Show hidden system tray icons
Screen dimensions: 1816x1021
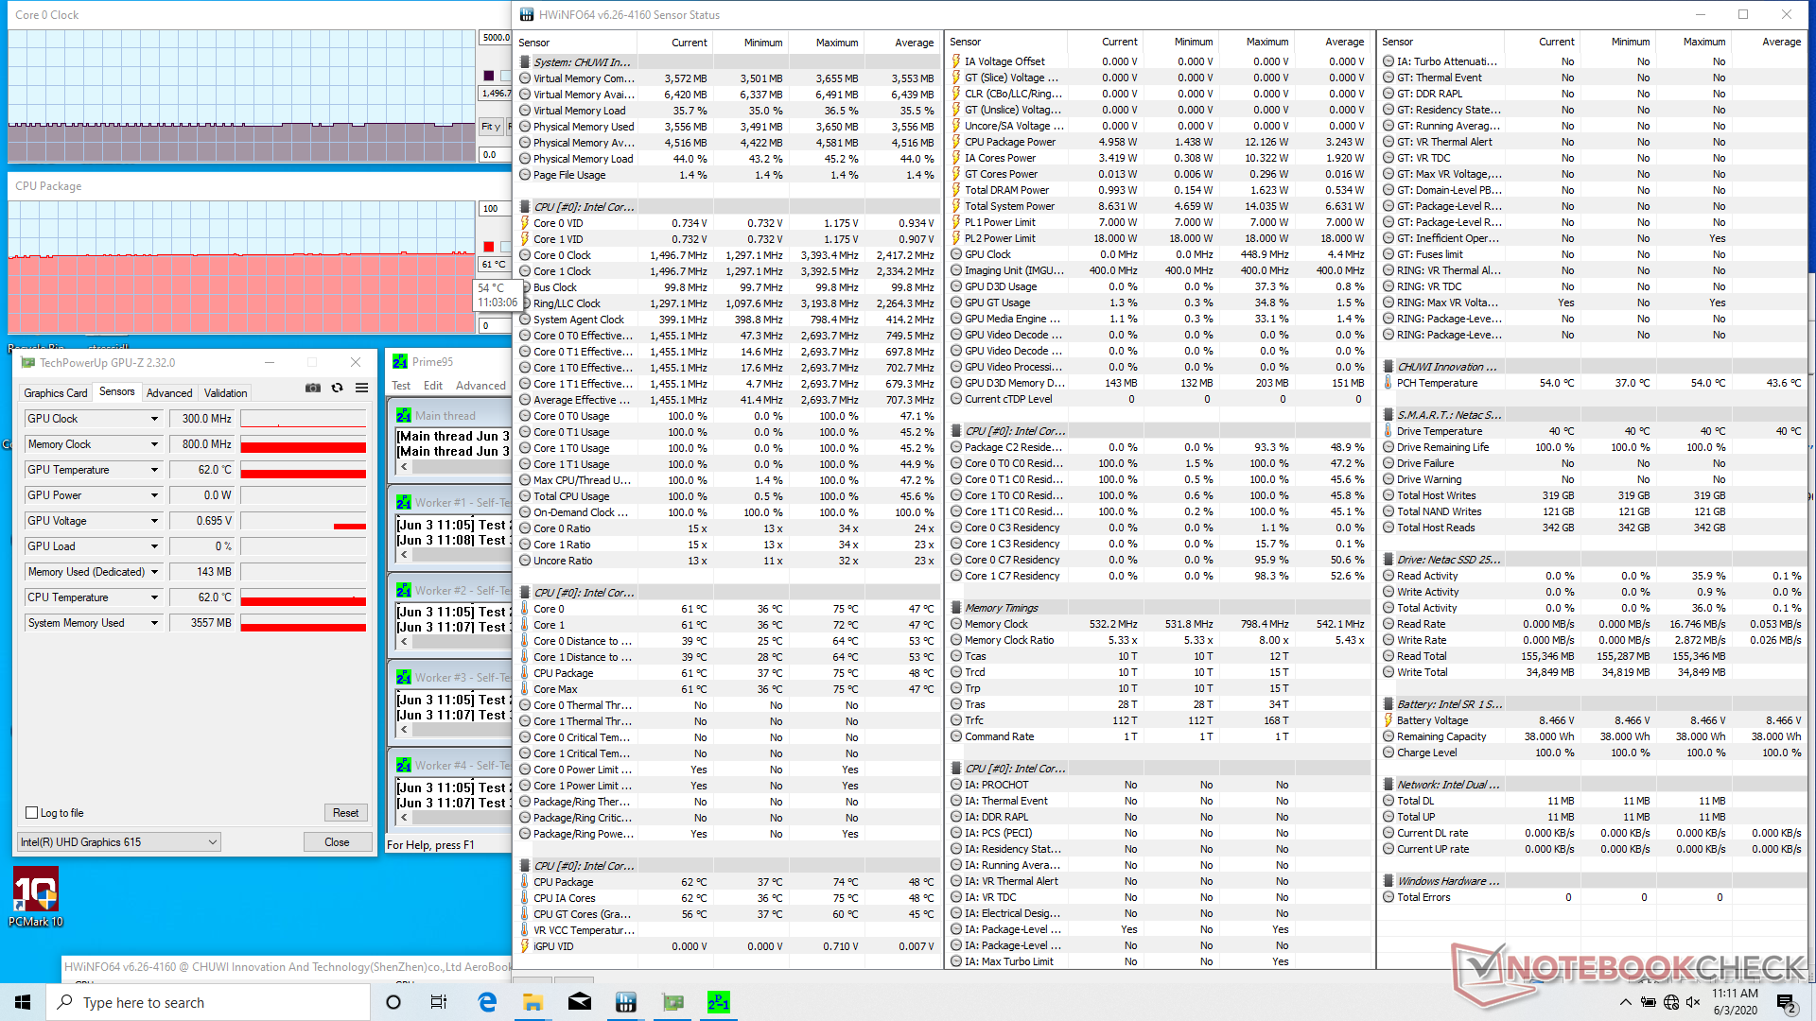click(1625, 1002)
